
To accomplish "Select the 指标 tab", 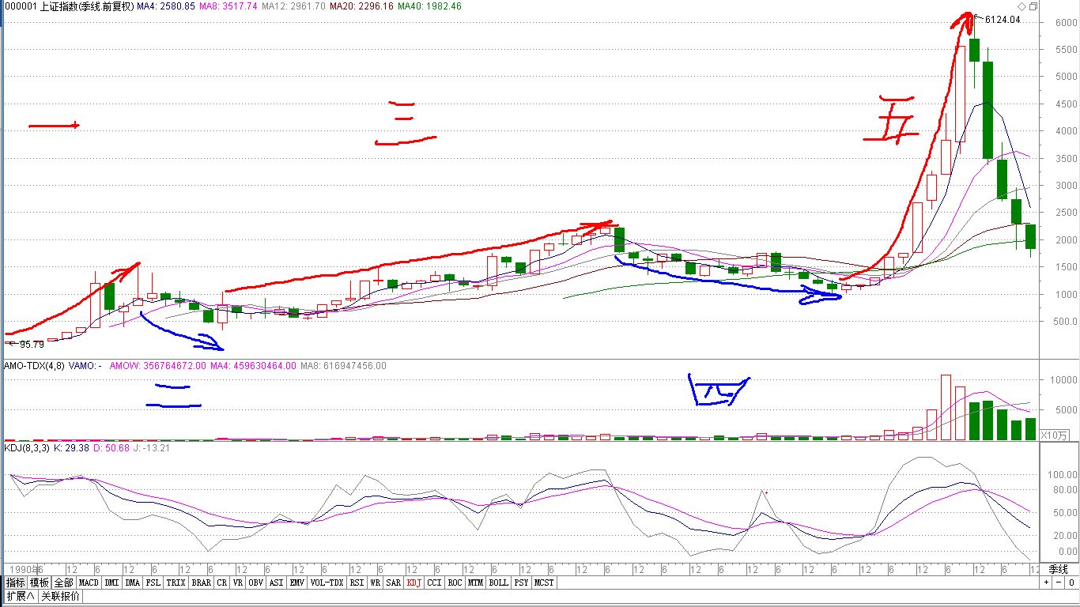I will coord(15,582).
